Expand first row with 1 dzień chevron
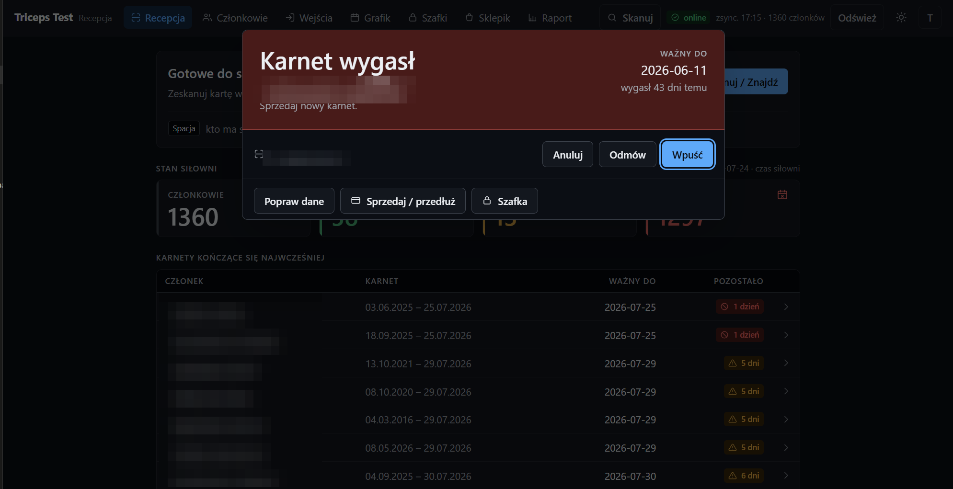This screenshot has height=489, width=953. (786, 307)
